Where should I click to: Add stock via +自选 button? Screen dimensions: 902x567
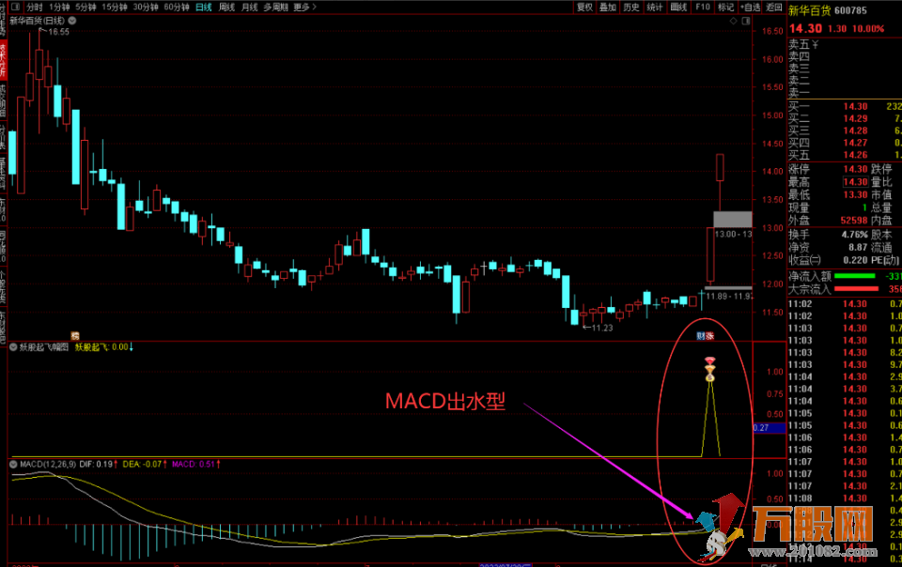751,7
